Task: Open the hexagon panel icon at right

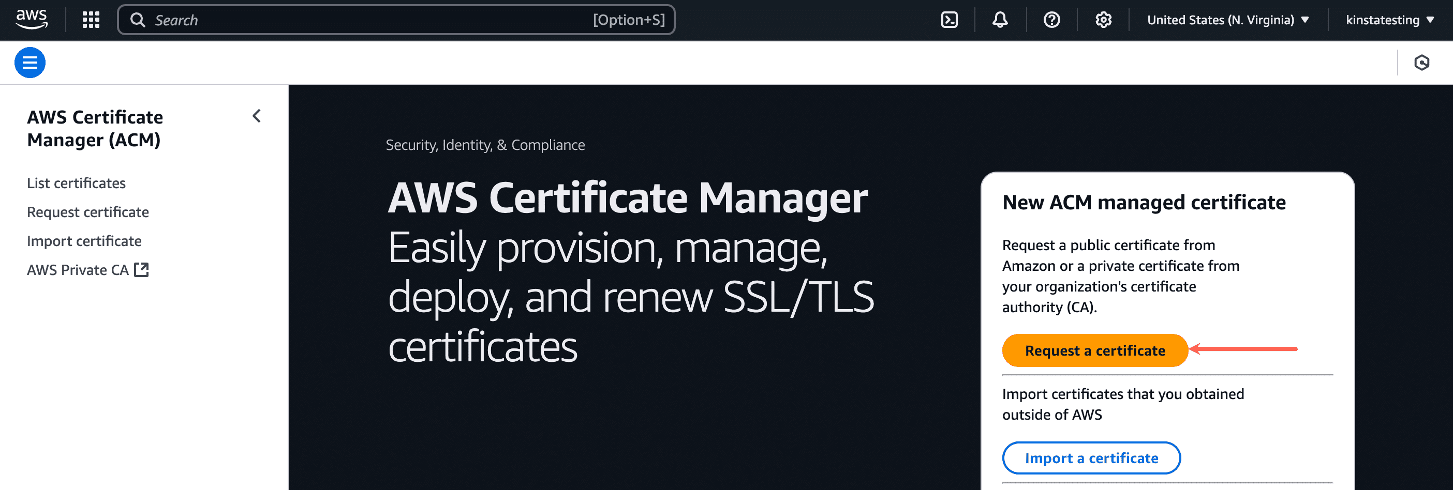Action: pos(1421,63)
